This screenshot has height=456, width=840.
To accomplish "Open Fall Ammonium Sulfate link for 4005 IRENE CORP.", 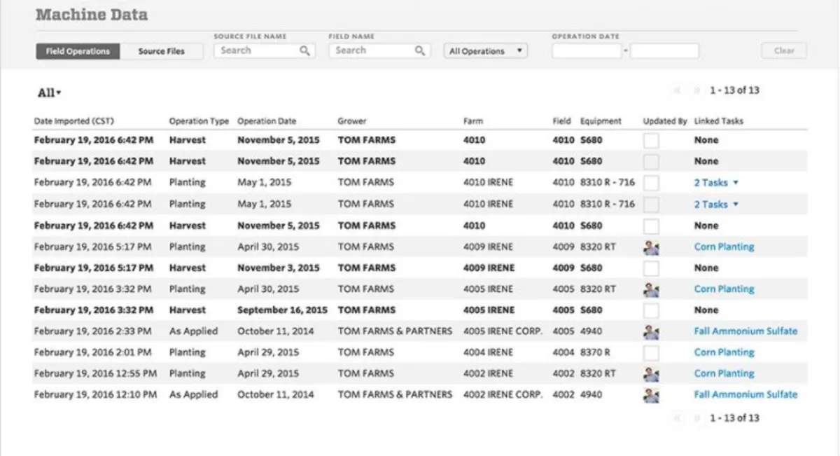I will click(745, 331).
